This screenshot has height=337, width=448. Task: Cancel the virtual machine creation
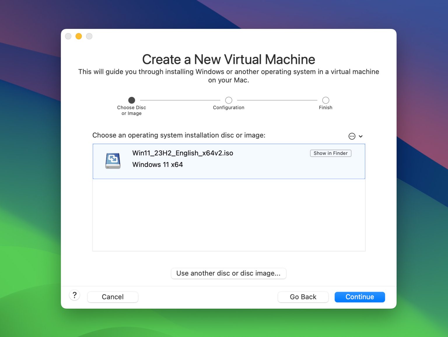pos(113,297)
